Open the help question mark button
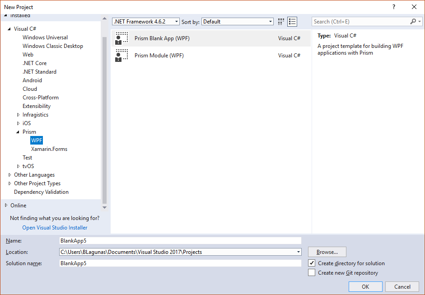Viewport: 425px width, 295px height. click(394, 7)
